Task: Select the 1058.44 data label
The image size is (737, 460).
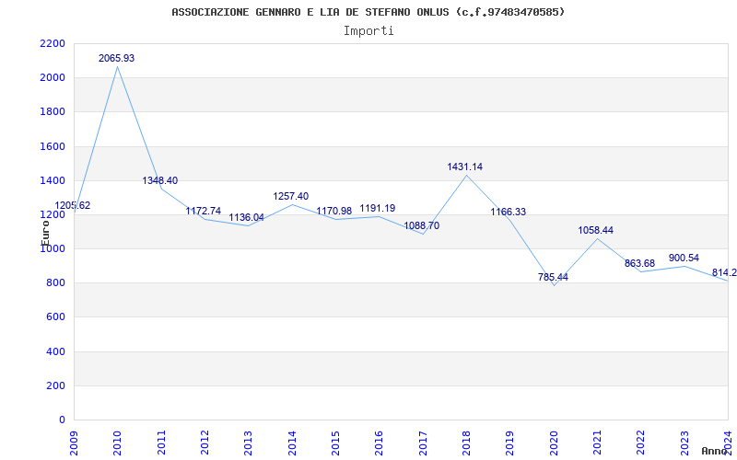Action: (x=595, y=231)
